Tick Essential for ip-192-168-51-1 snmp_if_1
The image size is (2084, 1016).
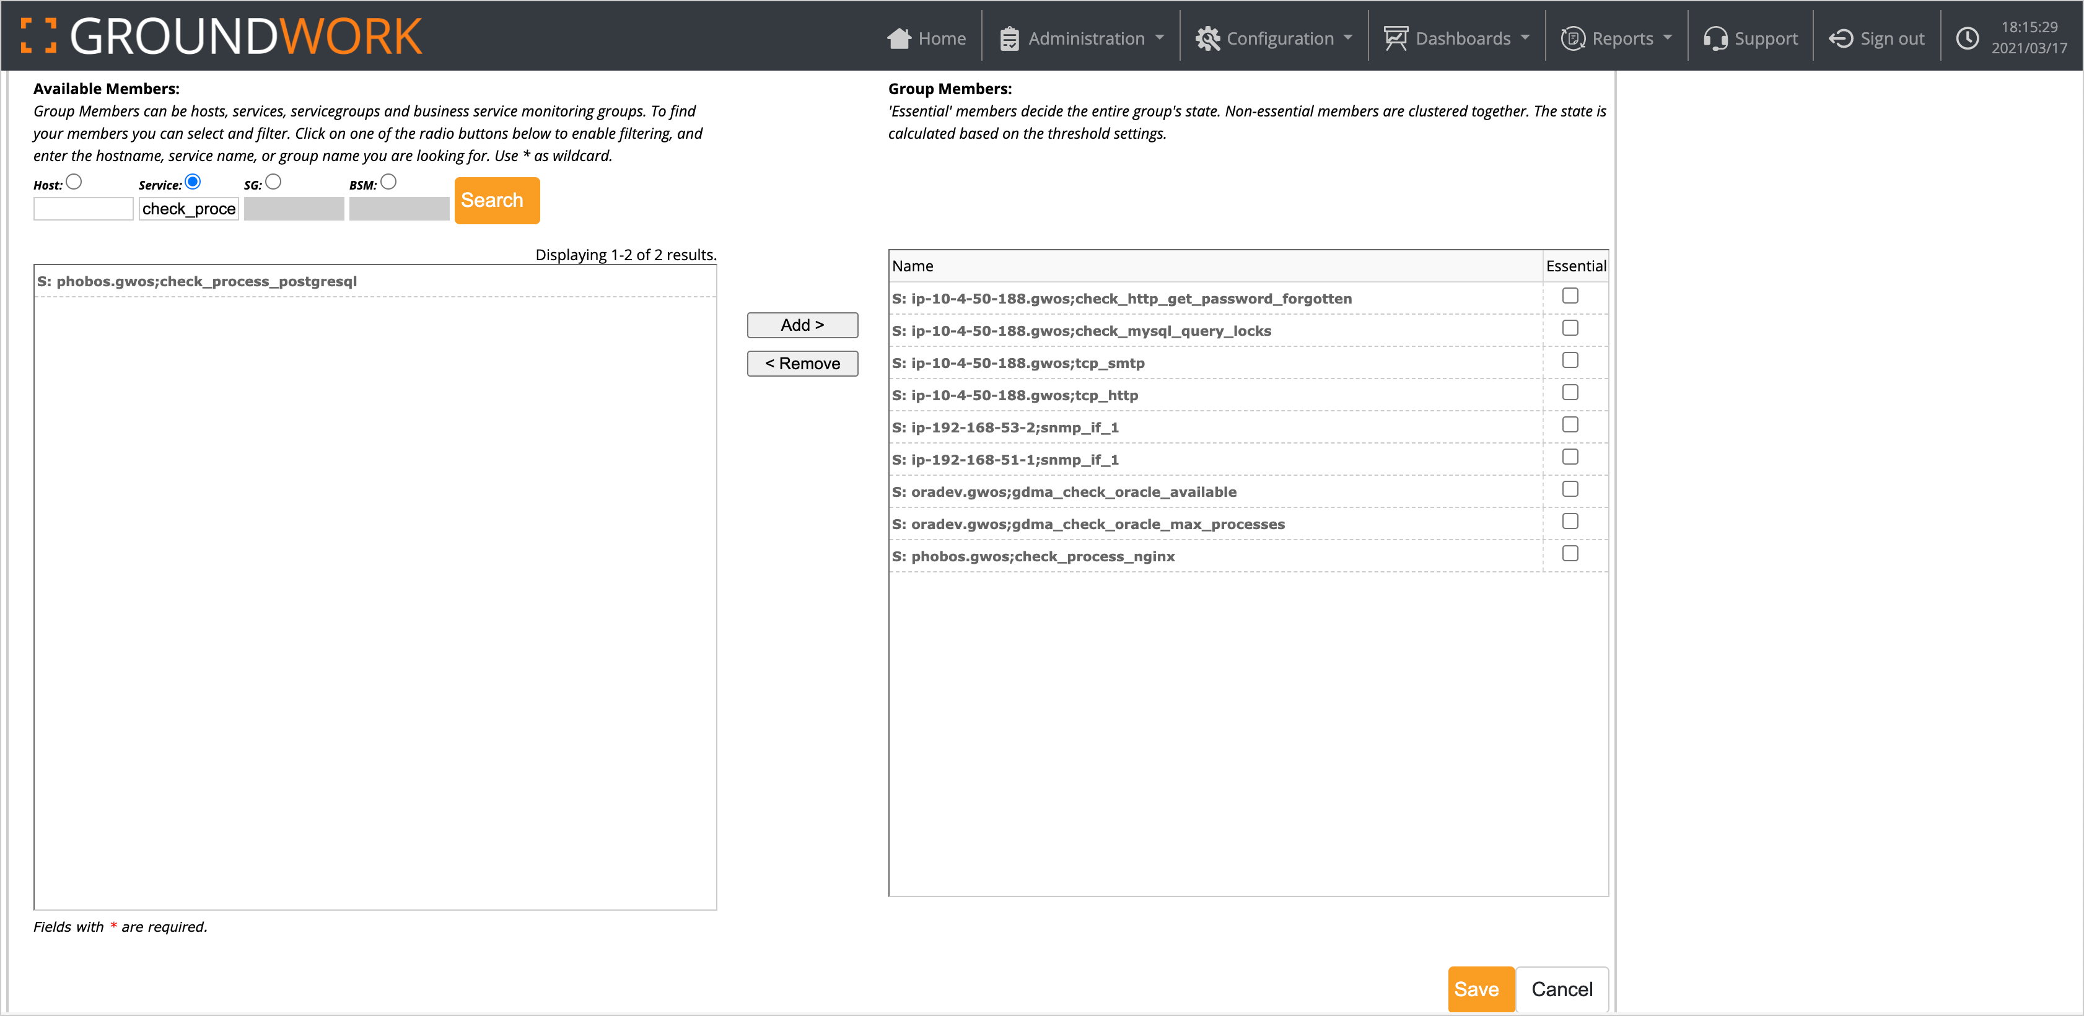pos(1569,457)
